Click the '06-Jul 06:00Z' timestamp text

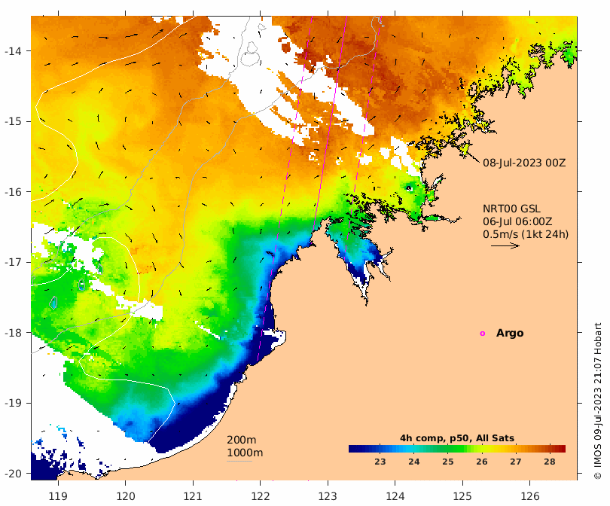pyautogui.click(x=517, y=221)
